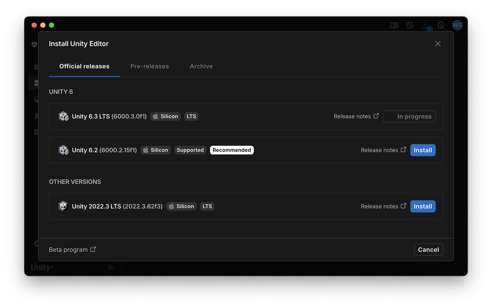Click the Unity 6.2 (6000.2.15f1) name
This screenshot has height=308, width=492.
coord(105,150)
